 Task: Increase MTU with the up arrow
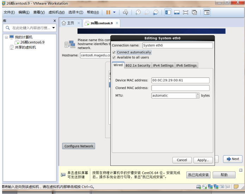point(198,94)
